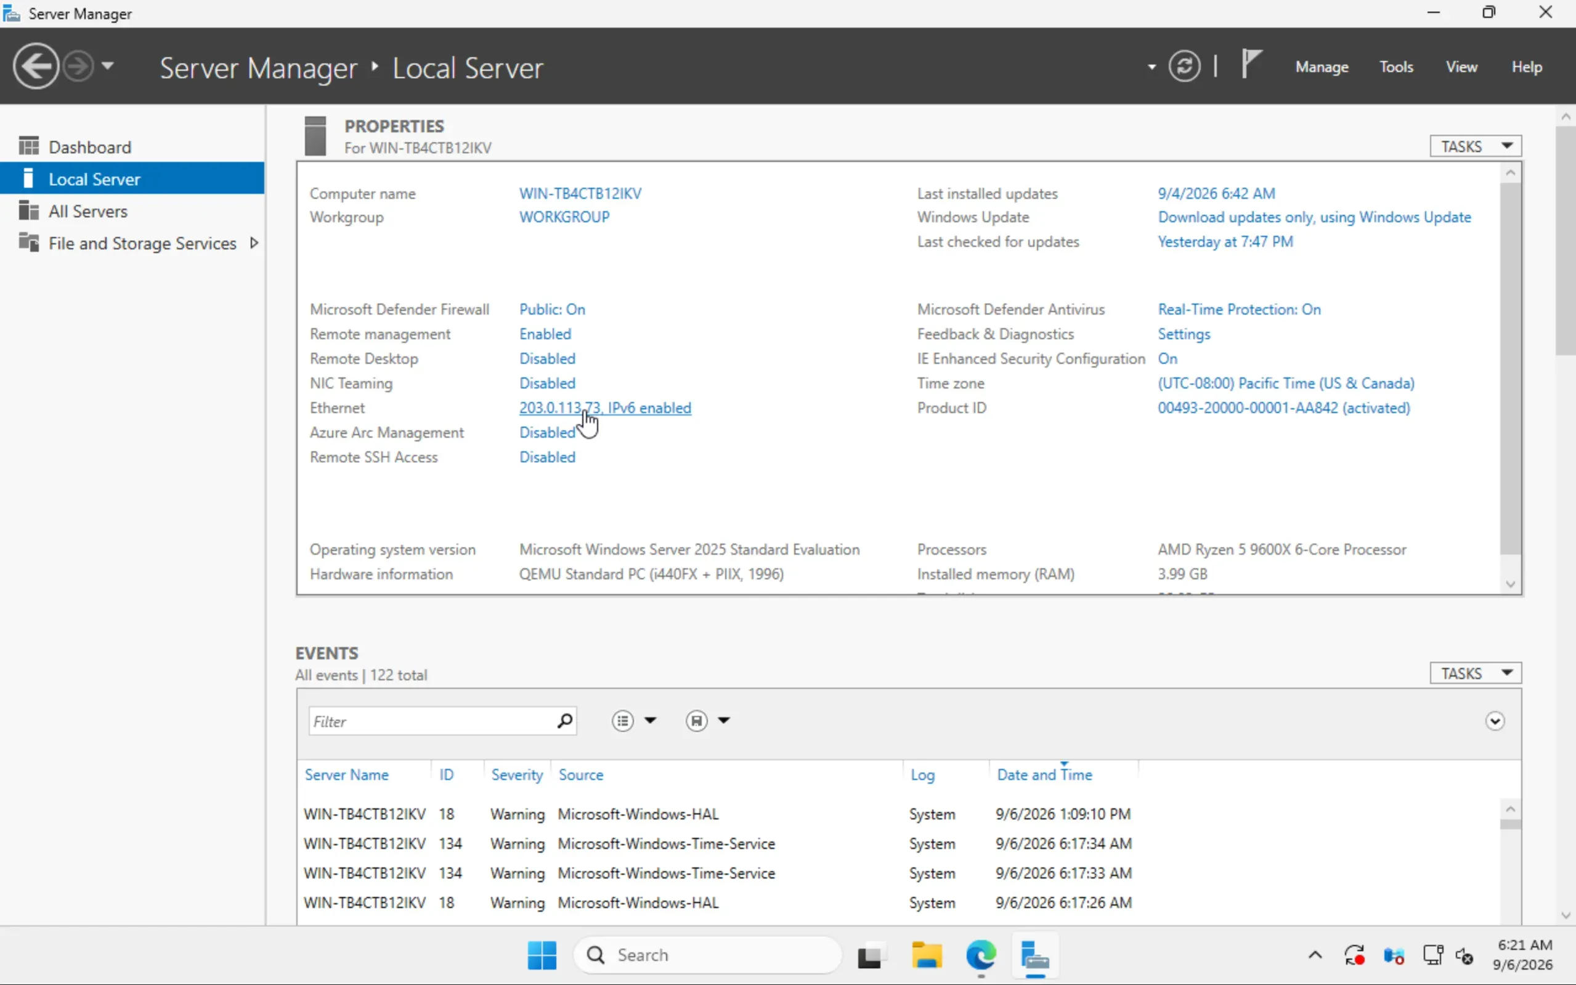Click NIC Teaming 'Disabled' link
The image size is (1576, 985).
coord(547,384)
